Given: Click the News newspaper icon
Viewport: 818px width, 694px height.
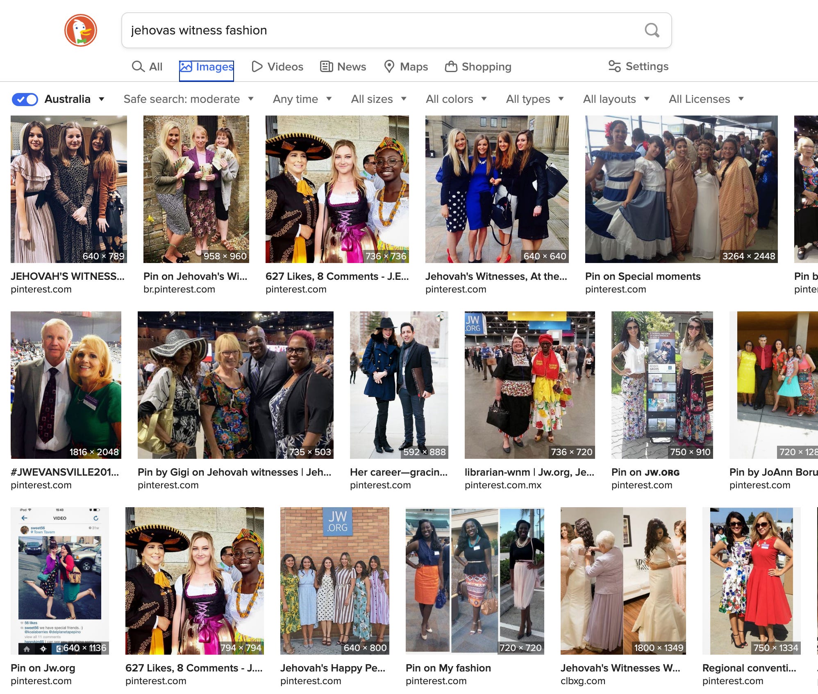Looking at the screenshot, I should pyautogui.click(x=326, y=66).
